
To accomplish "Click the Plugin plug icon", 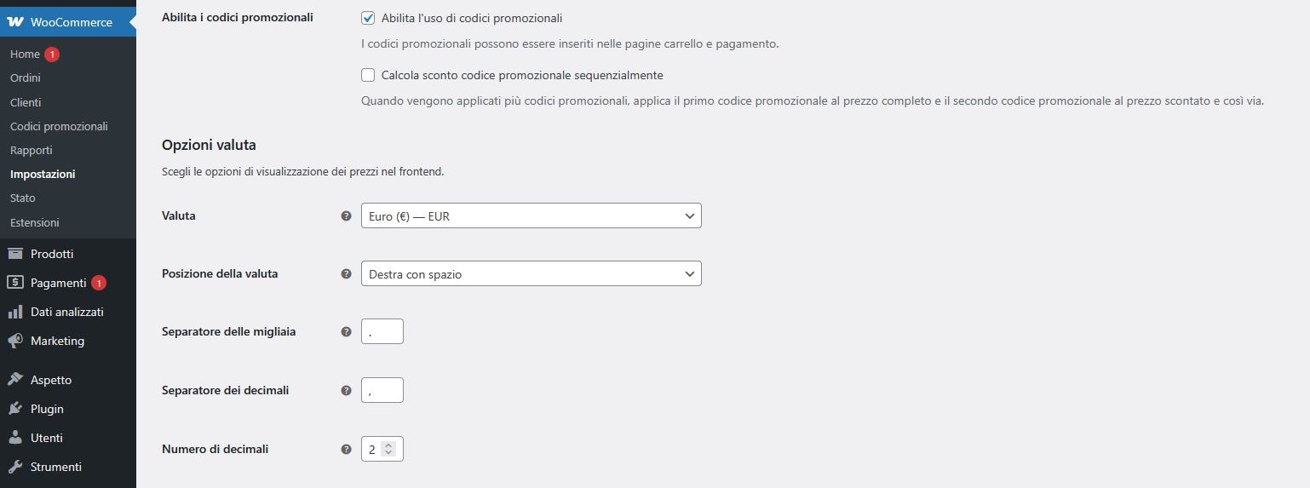I will point(15,409).
